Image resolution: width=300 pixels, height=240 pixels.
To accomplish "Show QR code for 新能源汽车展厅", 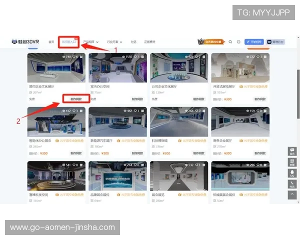I will (142, 111).
